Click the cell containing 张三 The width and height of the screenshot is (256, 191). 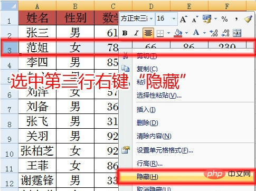click(x=37, y=33)
